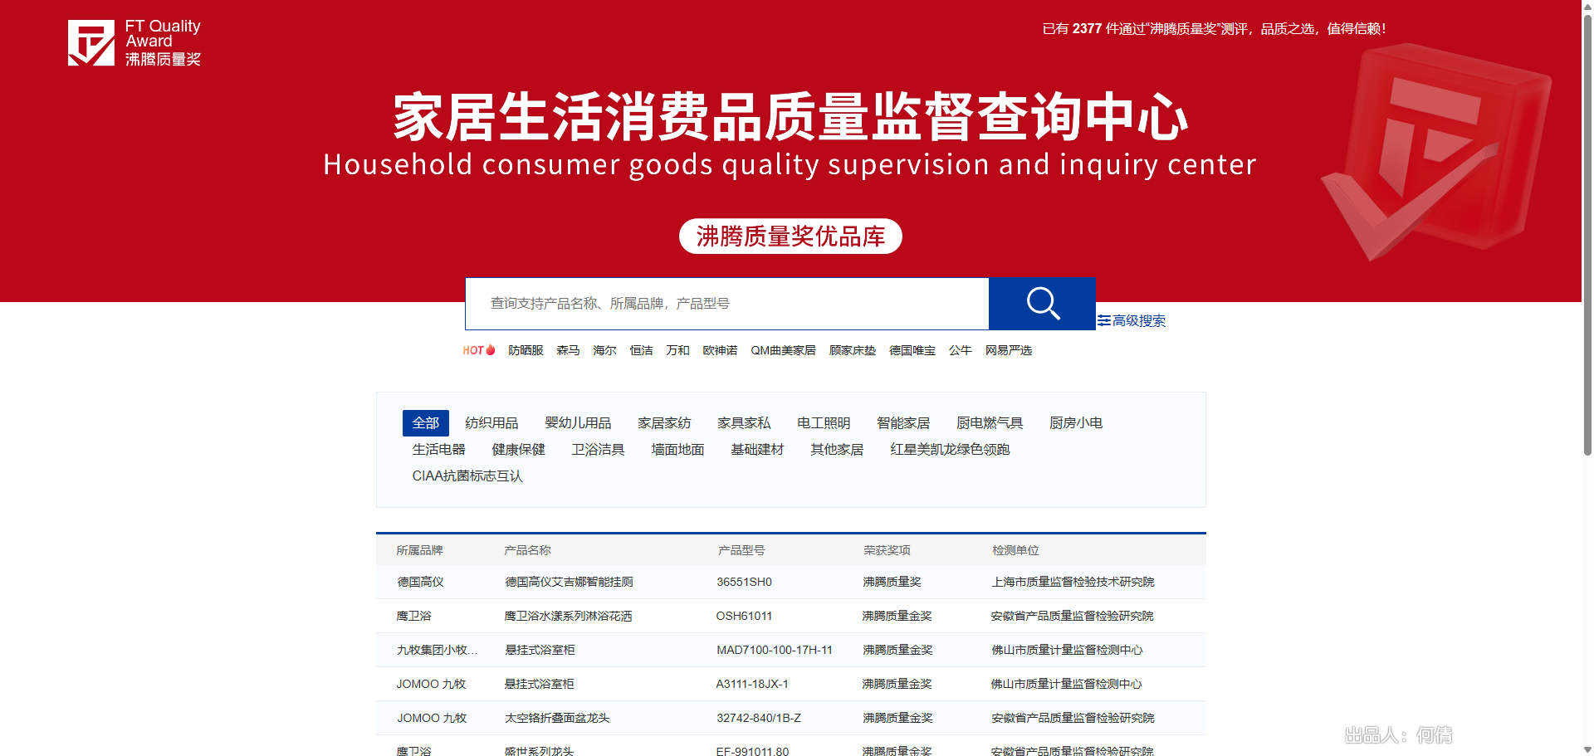Open product 太空铬折叠面盆龙头
The height and width of the screenshot is (756, 1594).
557,718
